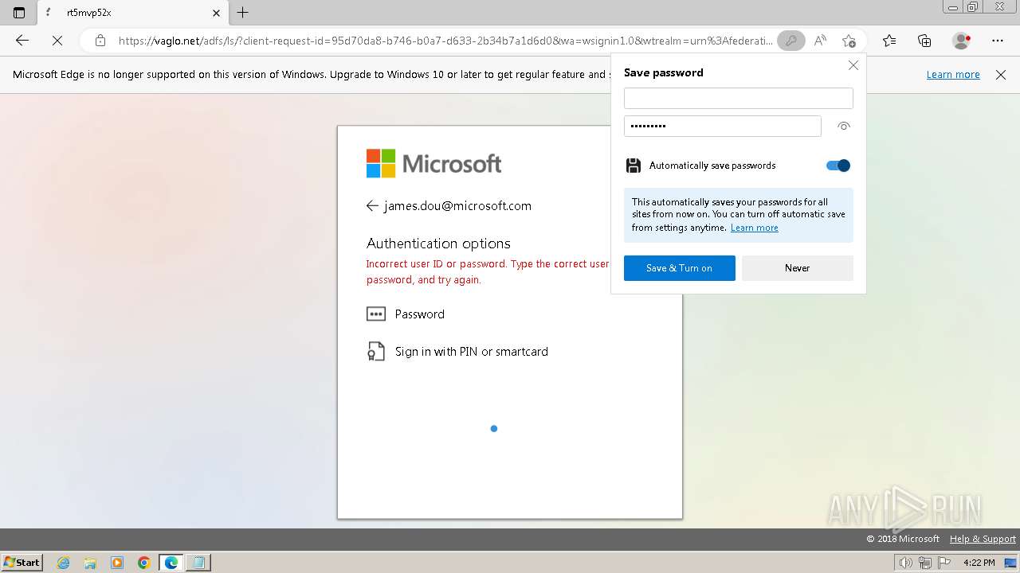Image resolution: width=1020 pixels, height=573 pixels.
Task: Open Read aloud icon
Action: click(820, 41)
